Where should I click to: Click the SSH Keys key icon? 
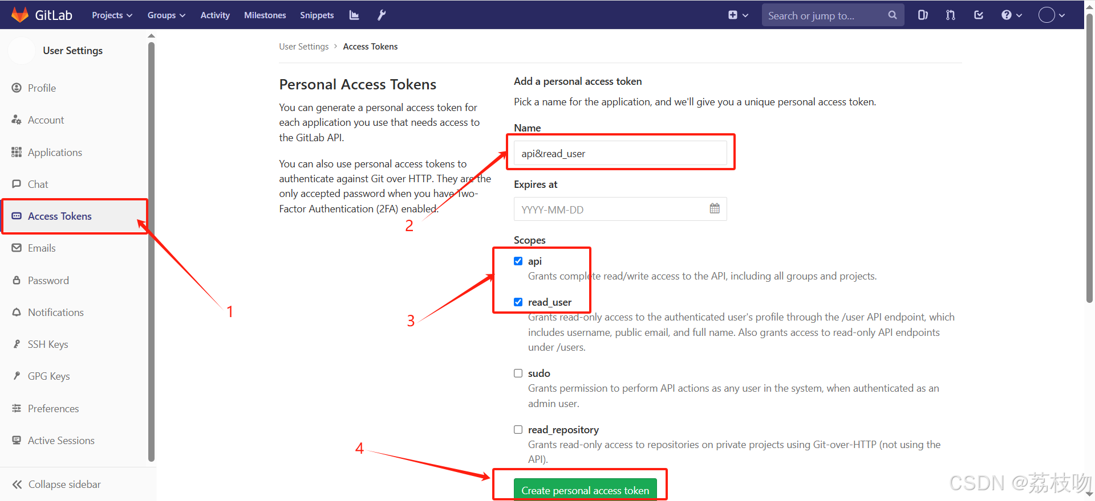(x=17, y=344)
